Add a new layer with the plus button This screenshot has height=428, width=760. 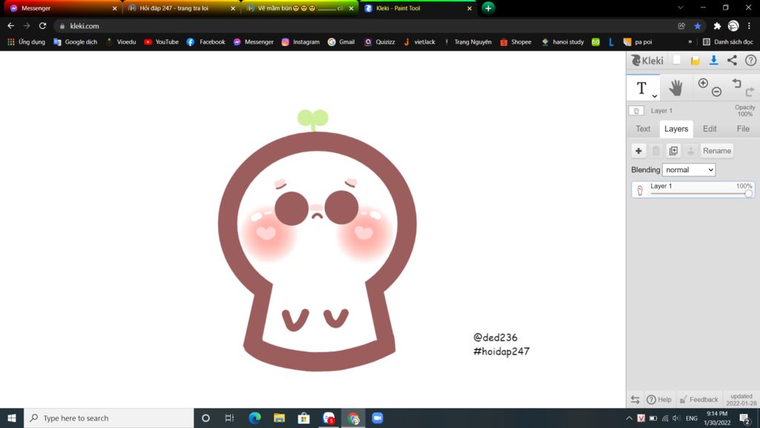pyautogui.click(x=638, y=151)
